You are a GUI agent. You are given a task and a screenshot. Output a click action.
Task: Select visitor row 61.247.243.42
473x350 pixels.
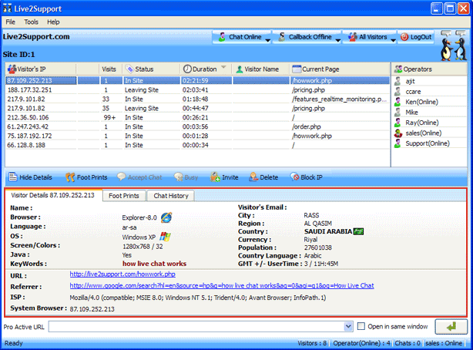197,127
